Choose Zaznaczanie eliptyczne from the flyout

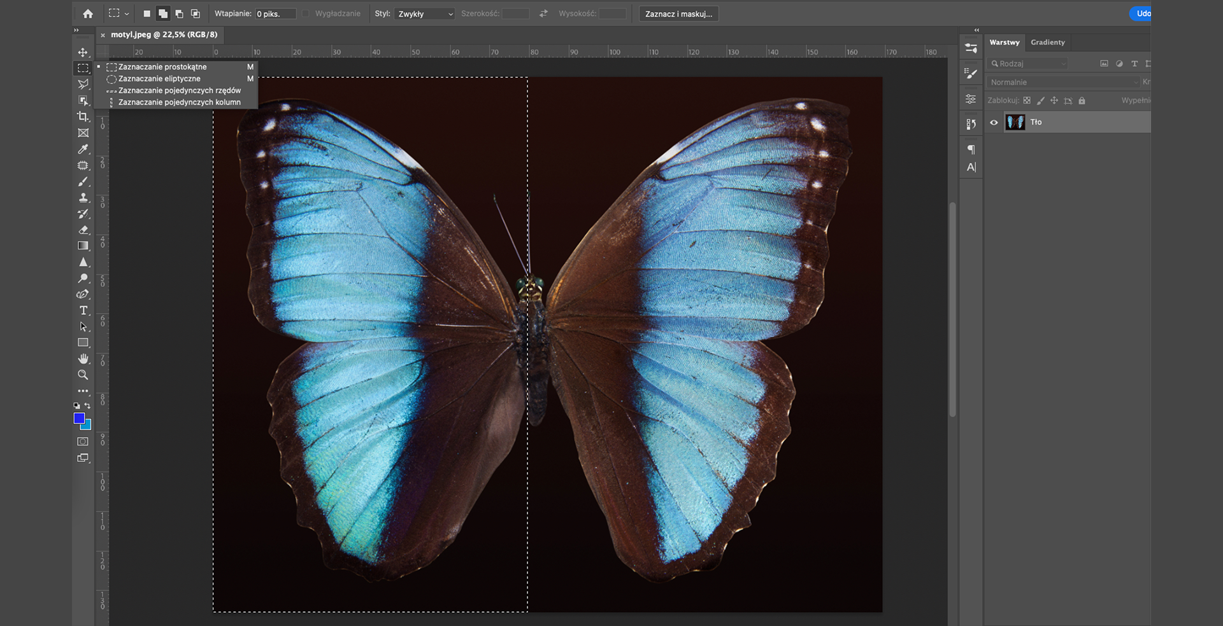(159, 79)
